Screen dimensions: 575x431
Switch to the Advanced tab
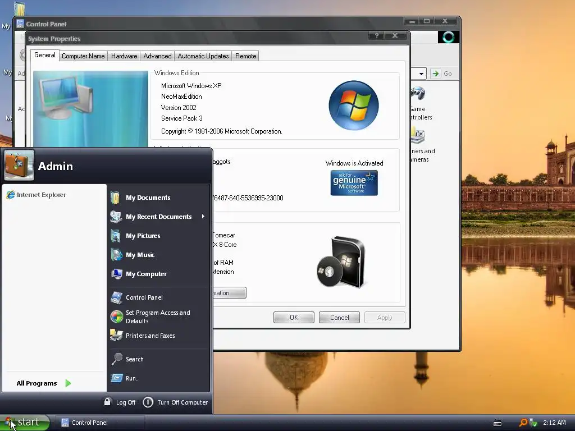coord(157,56)
